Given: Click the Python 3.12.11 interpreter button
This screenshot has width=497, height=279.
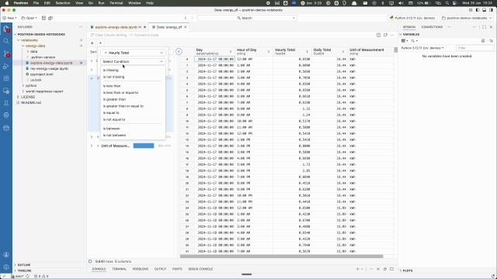Looking at the screenshot, I should [413, 18].
